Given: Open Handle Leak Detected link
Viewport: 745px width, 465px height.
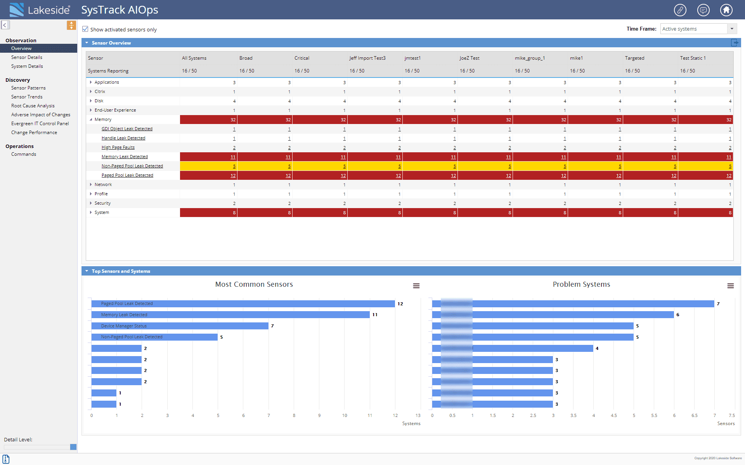Looking at the screenshot, I should click(x=123, y=138).
